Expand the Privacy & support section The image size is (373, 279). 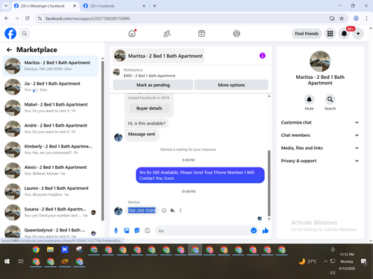[x=320, y=161]
